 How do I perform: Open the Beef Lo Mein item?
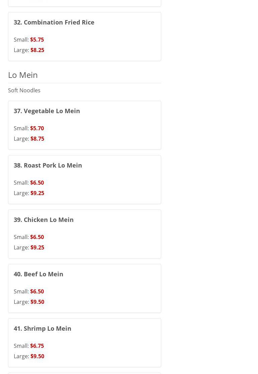[x=39, y=274]
